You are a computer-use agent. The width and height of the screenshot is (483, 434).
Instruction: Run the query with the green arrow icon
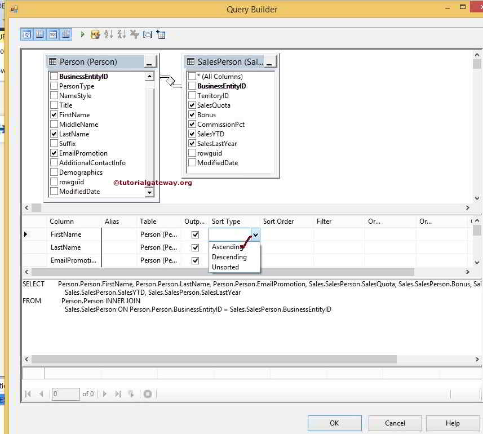pyautogui.click(x=82, y=34)
